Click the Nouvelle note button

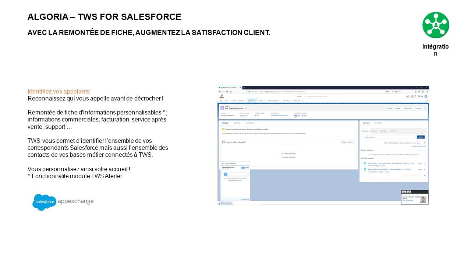click(408, 109)
